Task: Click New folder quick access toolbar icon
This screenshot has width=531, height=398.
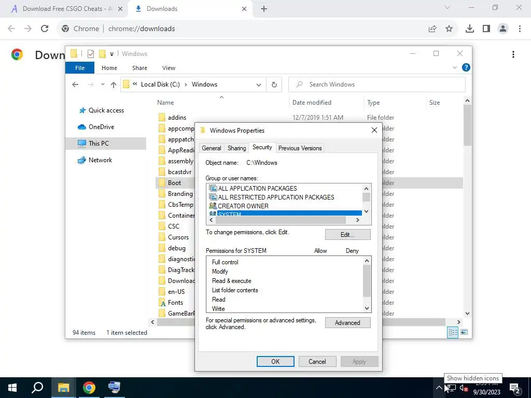Action: pos(102,54)
